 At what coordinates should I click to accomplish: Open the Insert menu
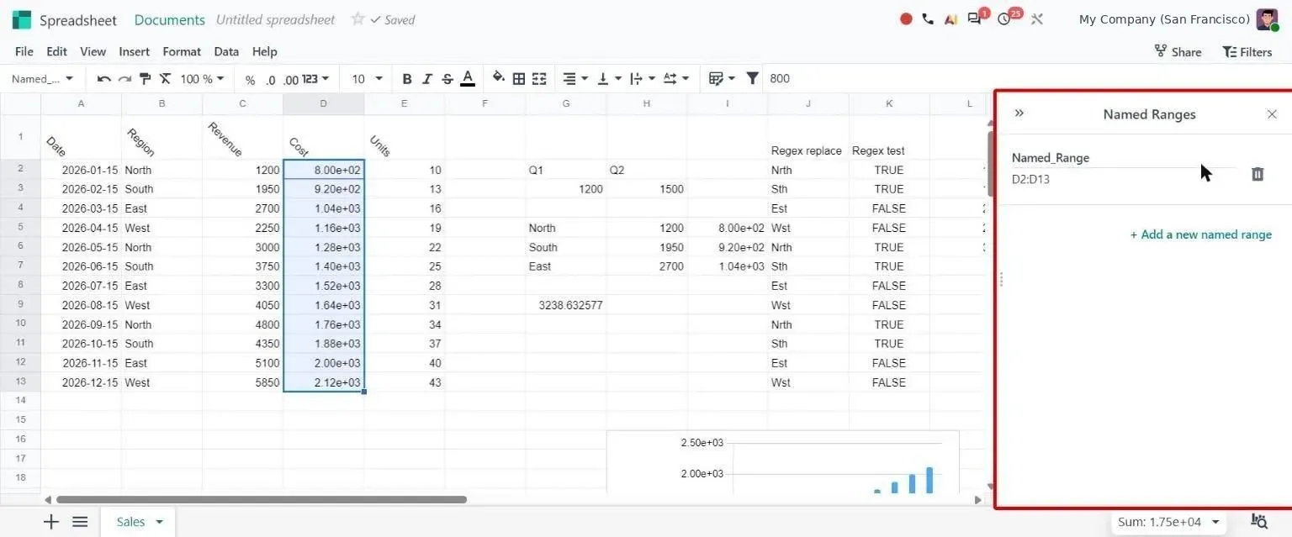[135, 51]
